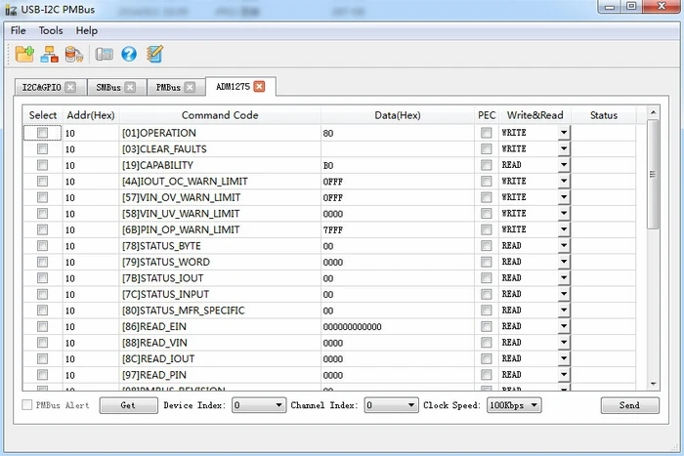Viewport: 684px width, 456px height.
Task: Click the open folder toolbar icon
Action: 24,54
